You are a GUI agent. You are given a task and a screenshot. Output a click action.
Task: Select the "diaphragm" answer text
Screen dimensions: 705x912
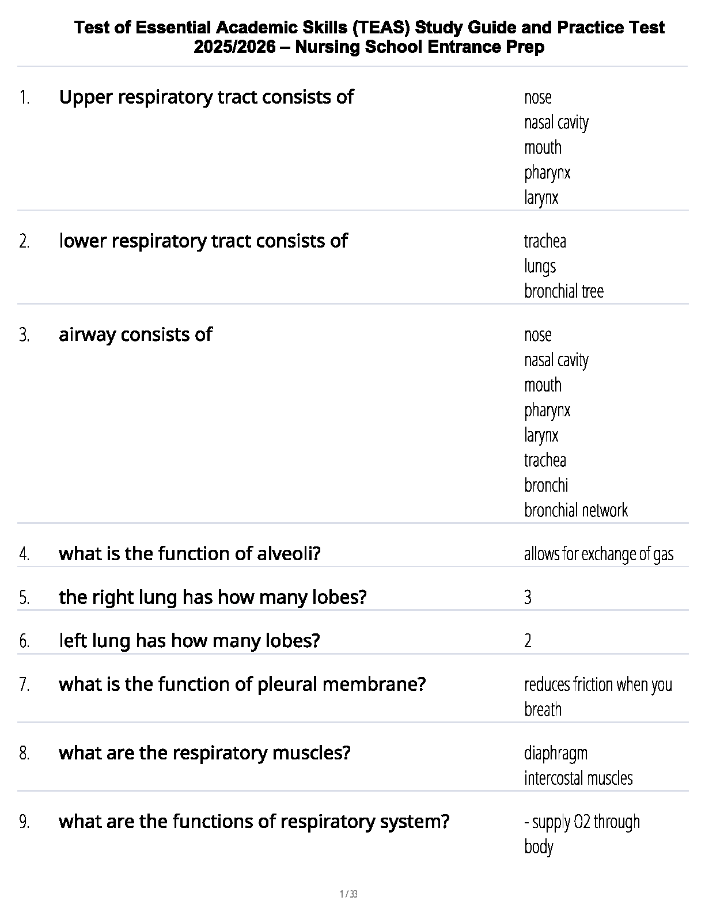tap(555, 753)
